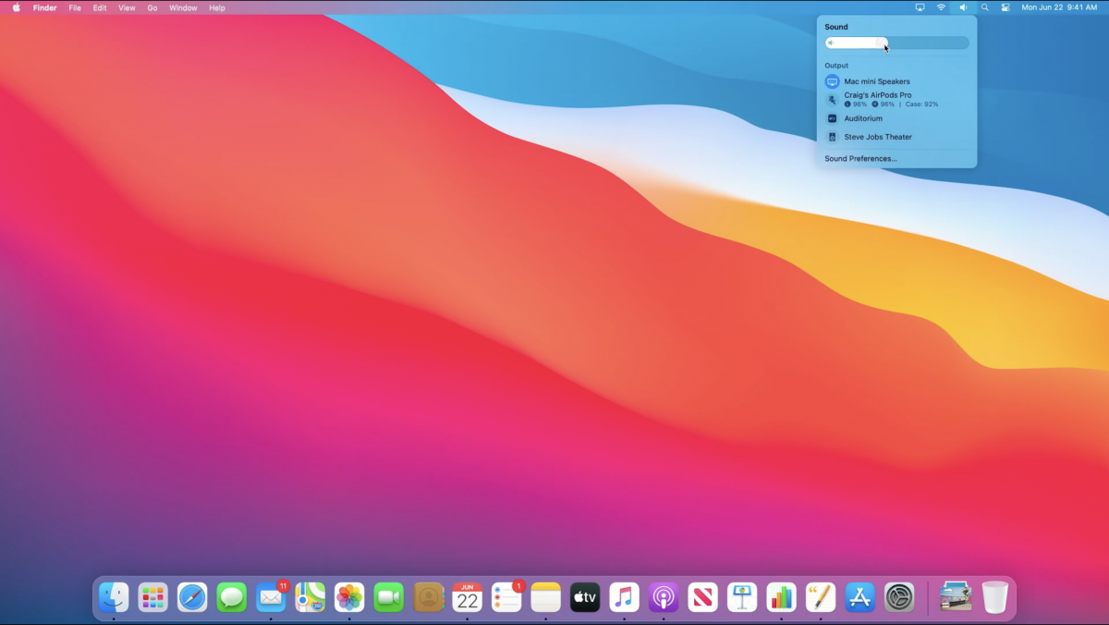This screenshot has width=1109, height=625.
Task: Open the screen mirroring menu
Action: pyautogui.click(x=920, y=7)
